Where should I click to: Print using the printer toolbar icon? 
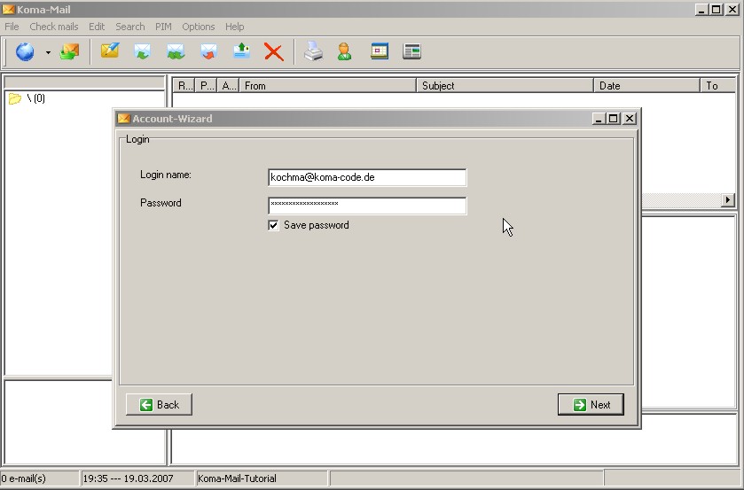tap(313, 51)
